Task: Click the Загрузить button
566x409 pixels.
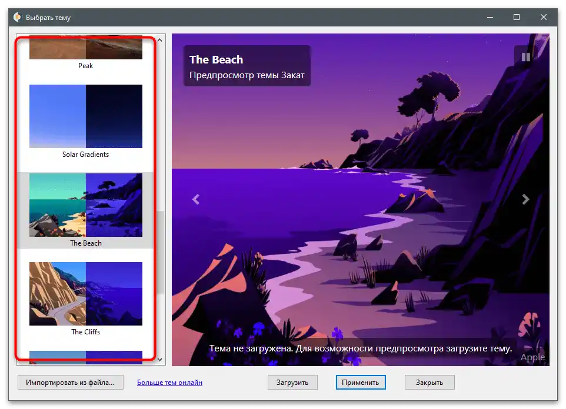Action: click(x=292, y=383)
